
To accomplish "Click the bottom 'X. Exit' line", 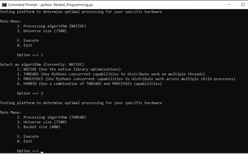I will pos(25,141).
